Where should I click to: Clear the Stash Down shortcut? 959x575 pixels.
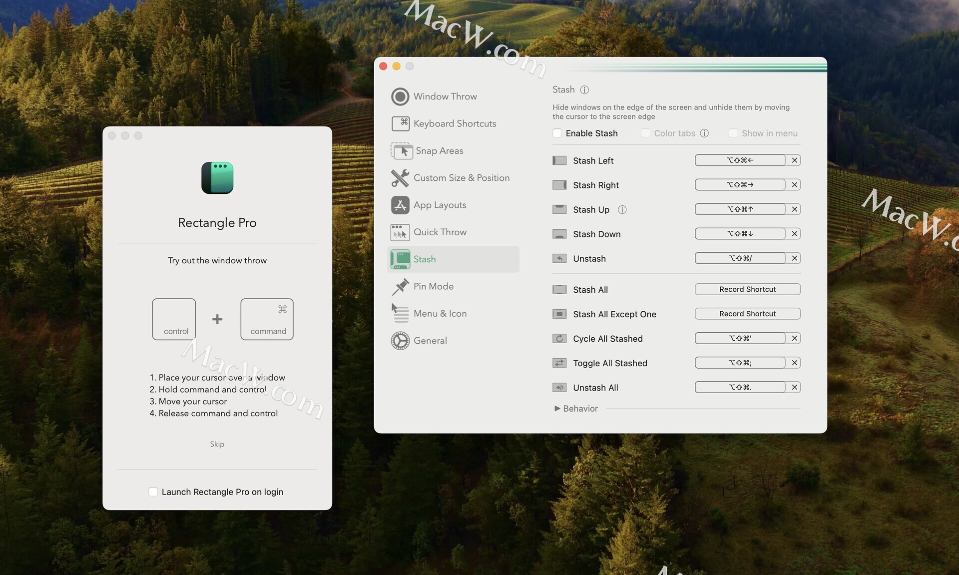794,234
